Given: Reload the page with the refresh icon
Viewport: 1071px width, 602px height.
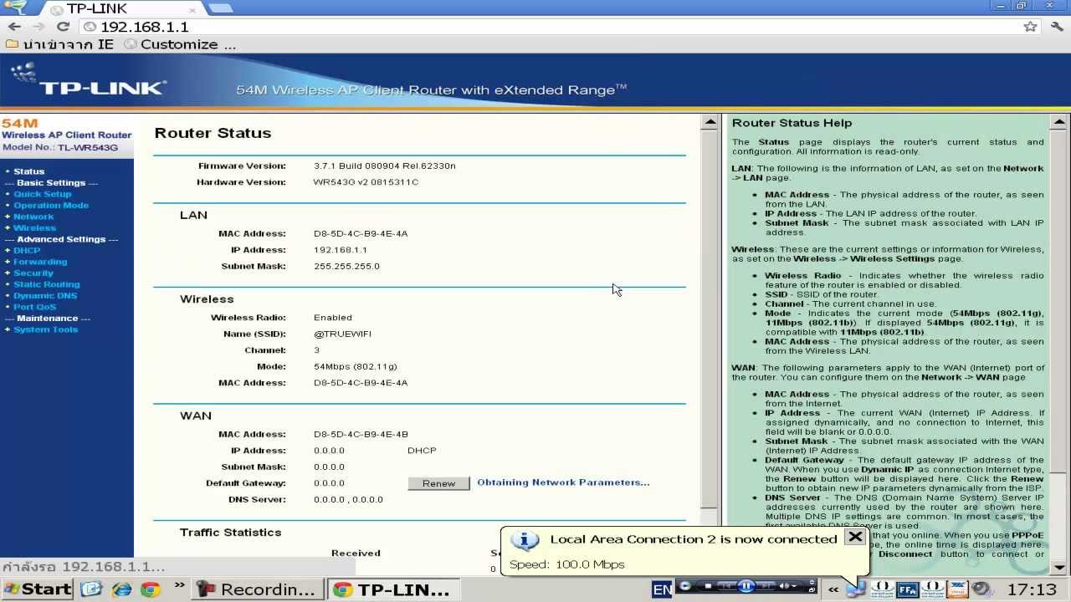Looking at the screenshot, I should click(63, 27).
